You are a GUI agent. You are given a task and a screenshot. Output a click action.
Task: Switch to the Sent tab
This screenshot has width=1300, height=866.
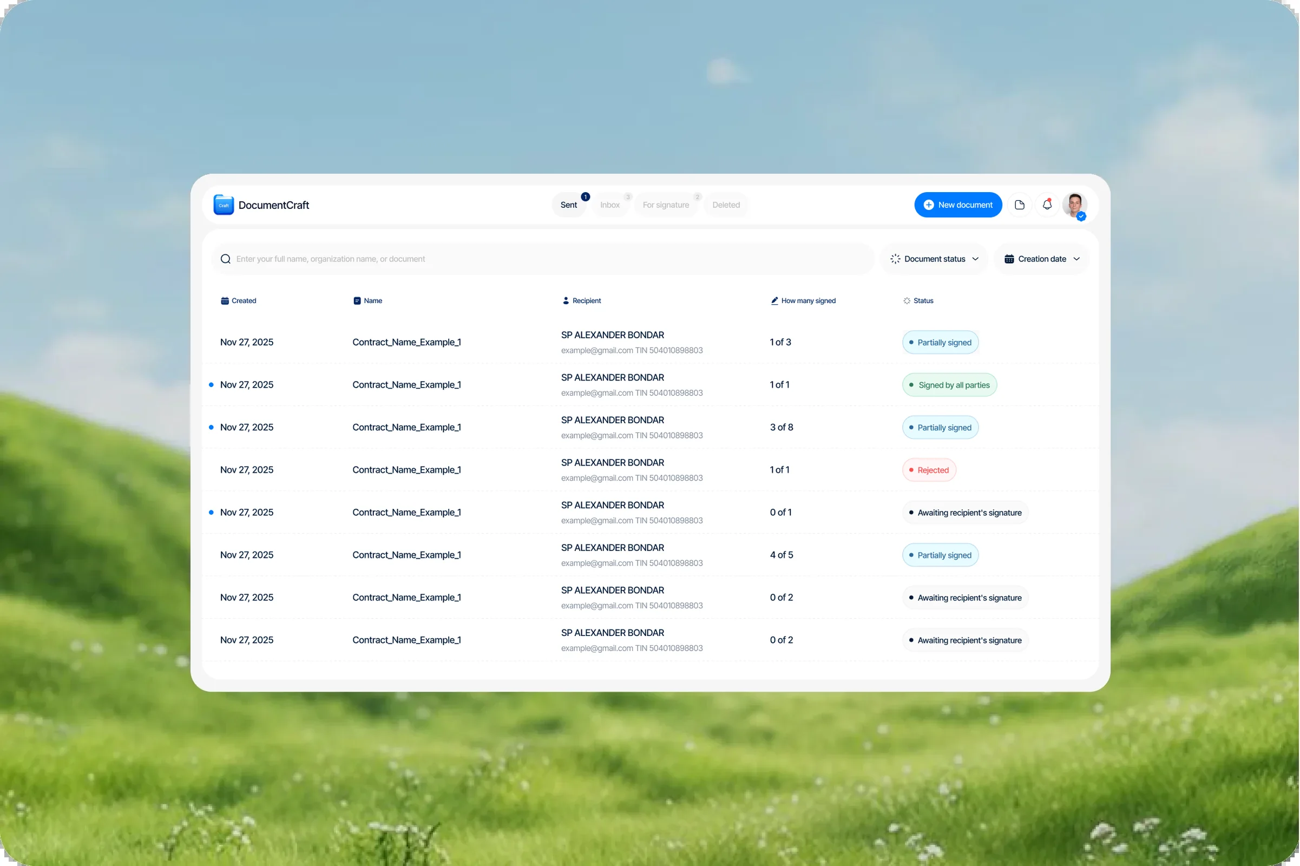[x=569, y=205]
